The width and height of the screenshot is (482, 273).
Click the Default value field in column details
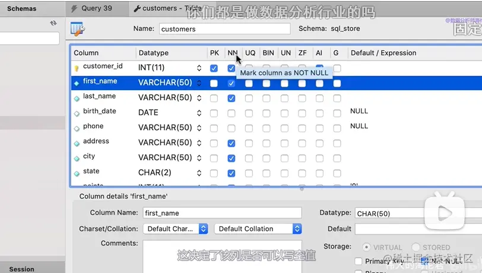click(x=418, y=229)
